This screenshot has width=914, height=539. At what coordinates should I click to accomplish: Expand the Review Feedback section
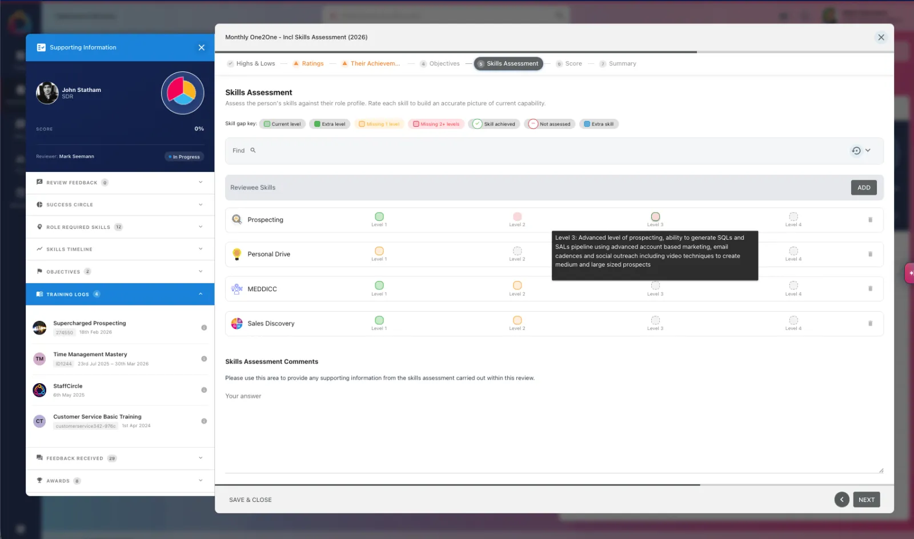120,183
